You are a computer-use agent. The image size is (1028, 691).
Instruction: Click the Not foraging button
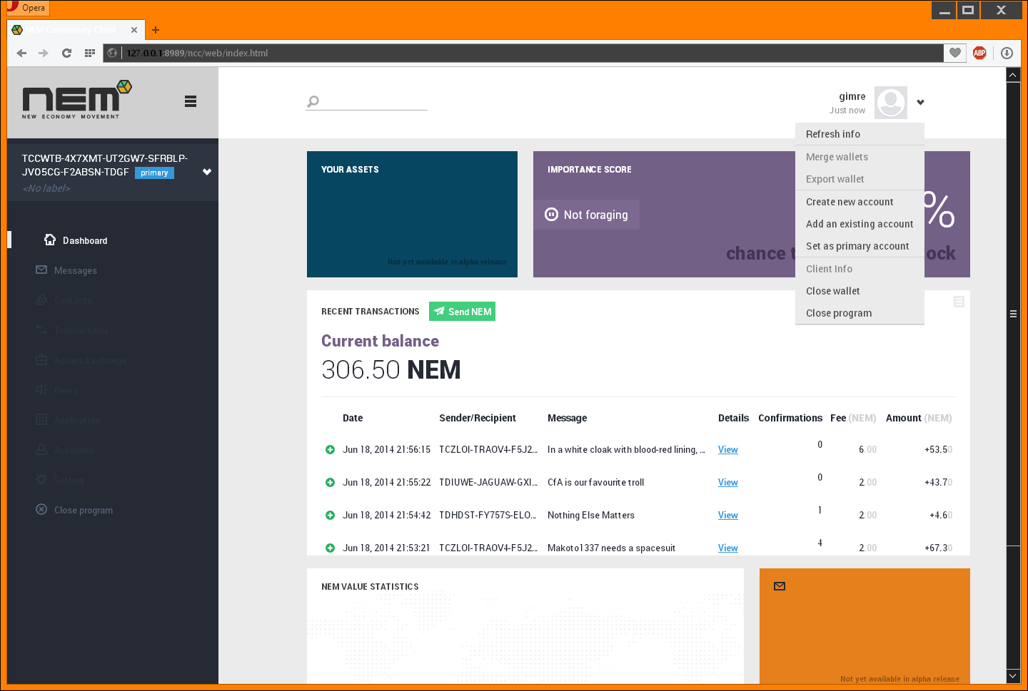point(586,215)
